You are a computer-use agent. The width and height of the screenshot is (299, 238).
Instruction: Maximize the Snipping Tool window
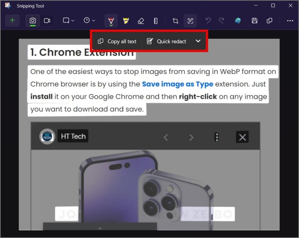click(273, 6)
